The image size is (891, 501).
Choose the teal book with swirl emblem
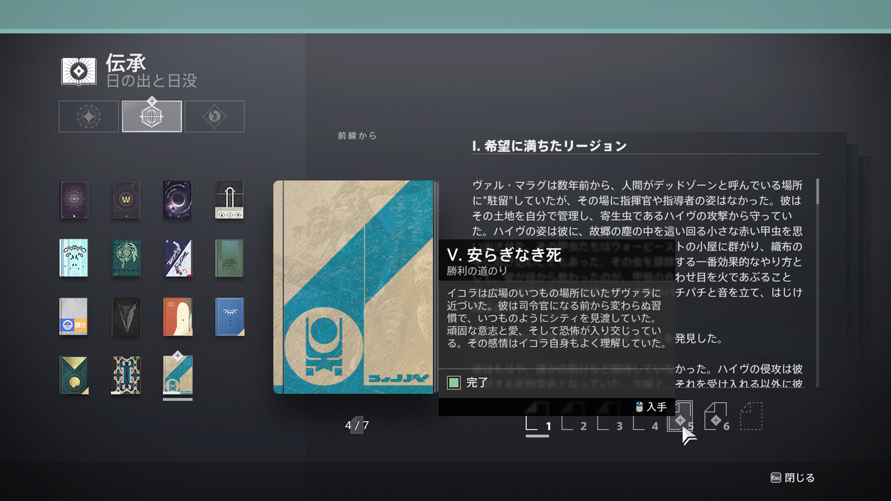[x=126, y=258]
